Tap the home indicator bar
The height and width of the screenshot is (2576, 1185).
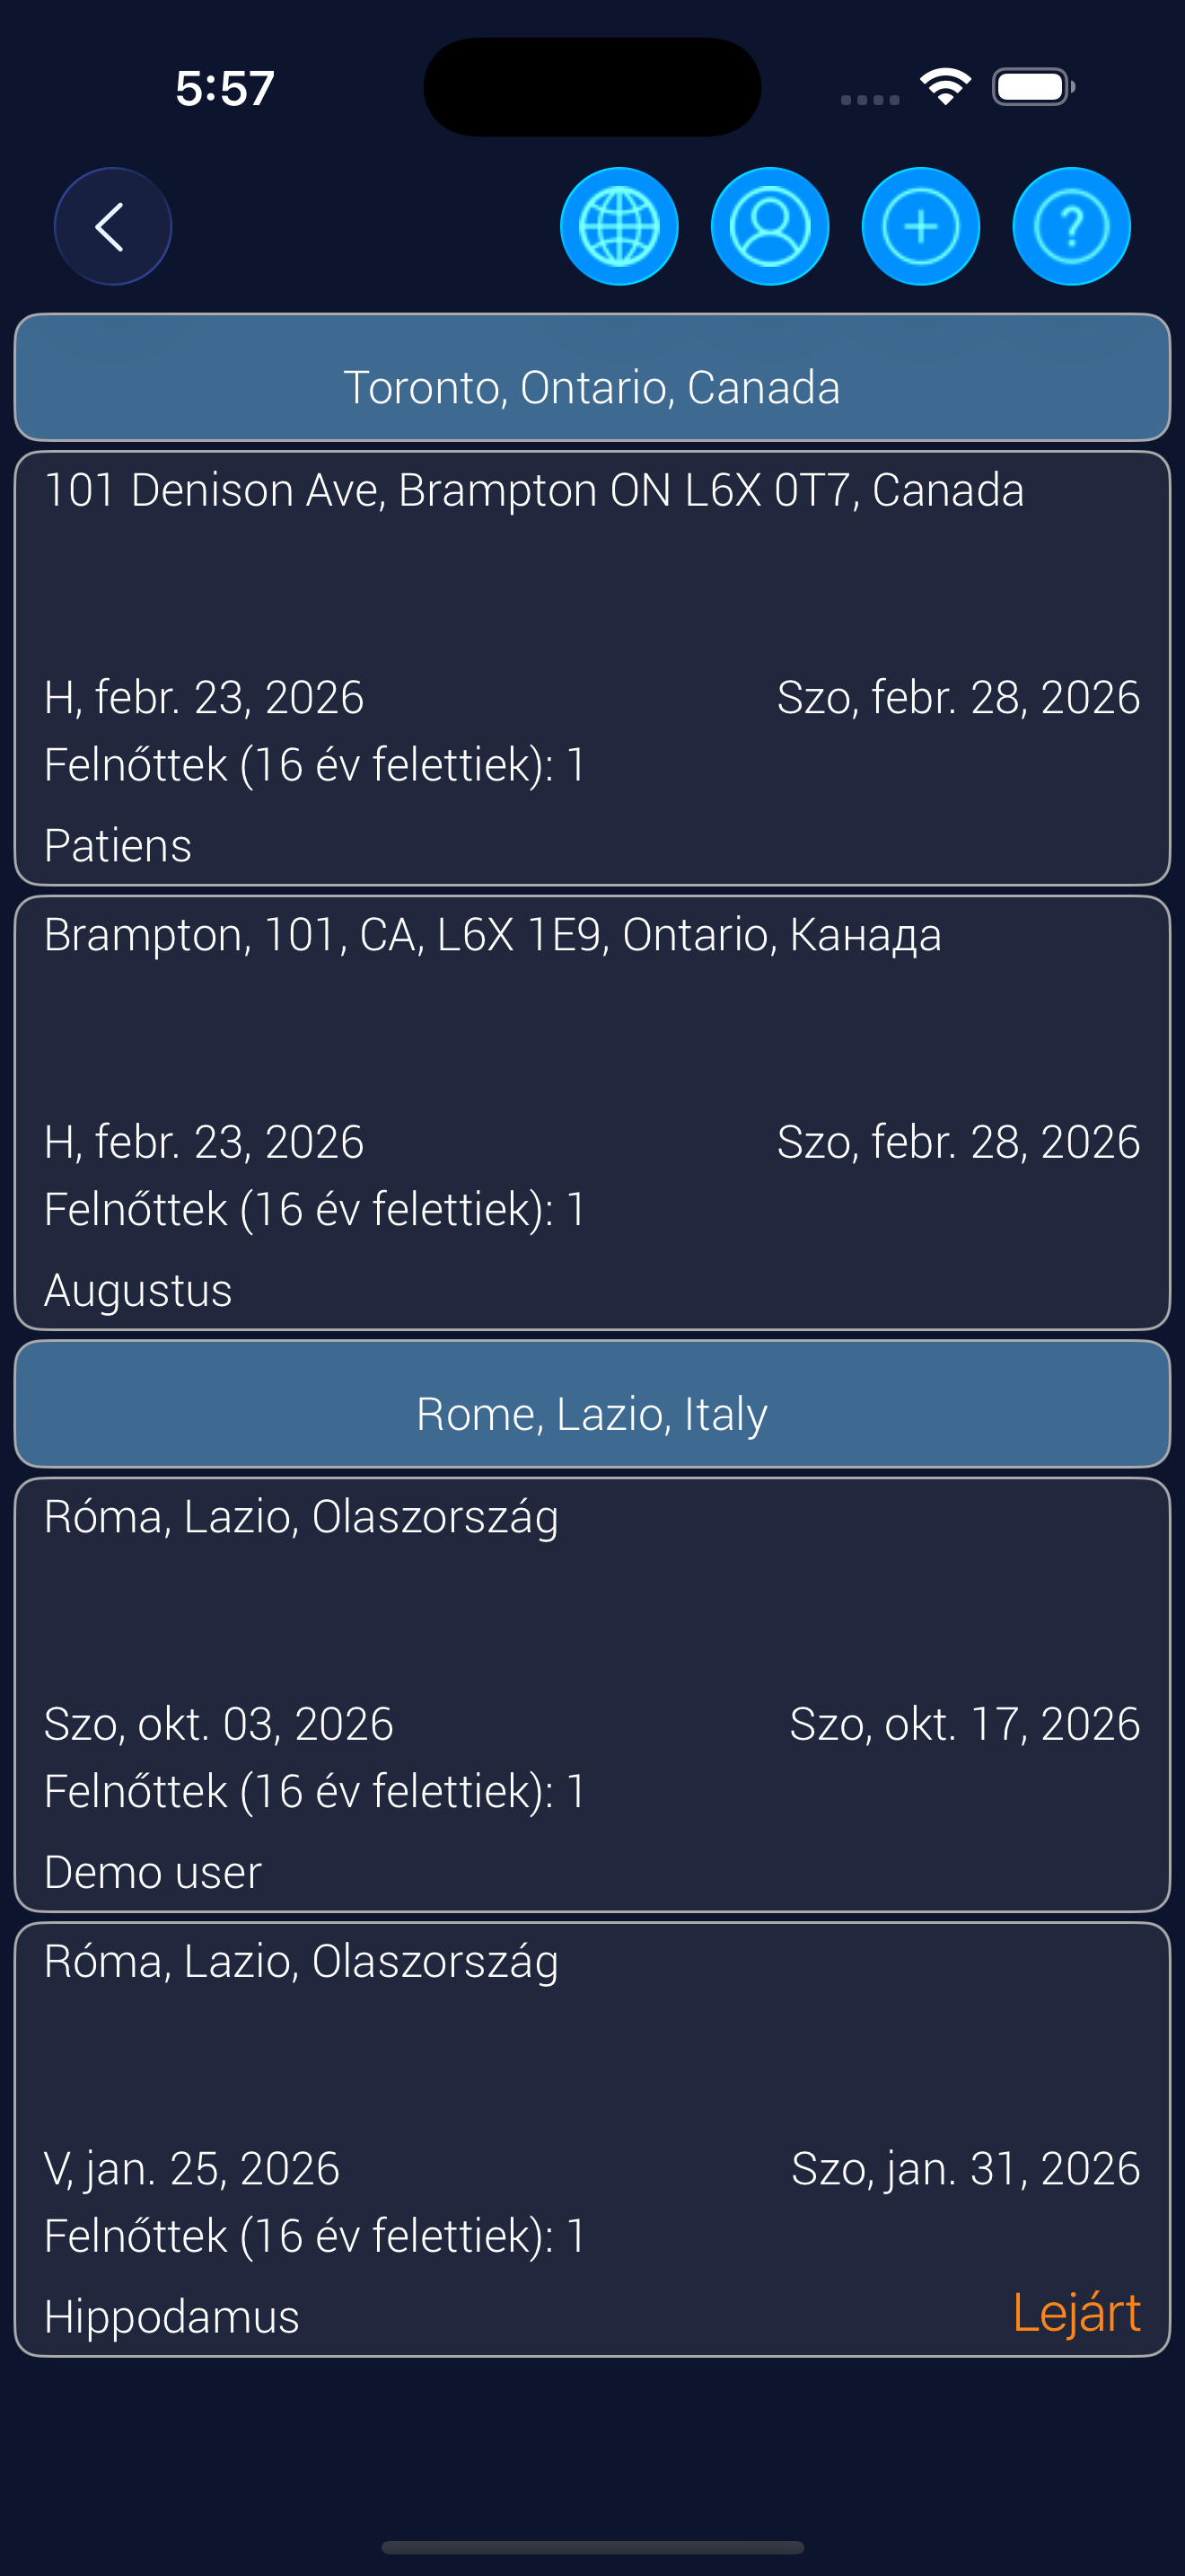coord(592,2546)
